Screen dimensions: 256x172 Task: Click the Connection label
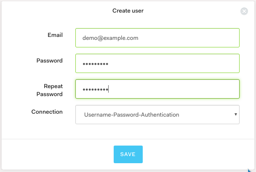click(47, 112)
